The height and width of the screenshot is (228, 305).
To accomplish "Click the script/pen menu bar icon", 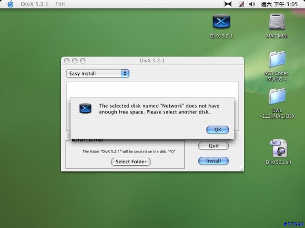I will [x=241, y=4].
